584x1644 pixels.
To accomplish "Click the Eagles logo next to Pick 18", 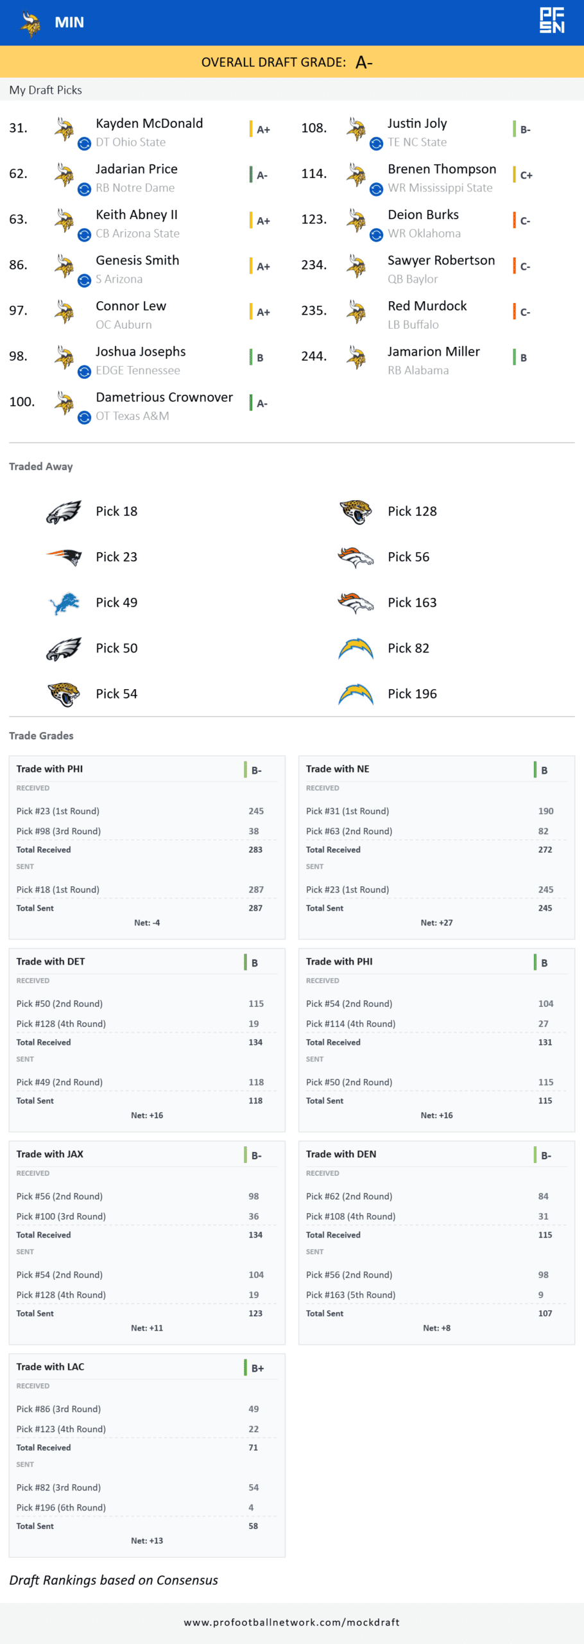I will coord(64,512).
